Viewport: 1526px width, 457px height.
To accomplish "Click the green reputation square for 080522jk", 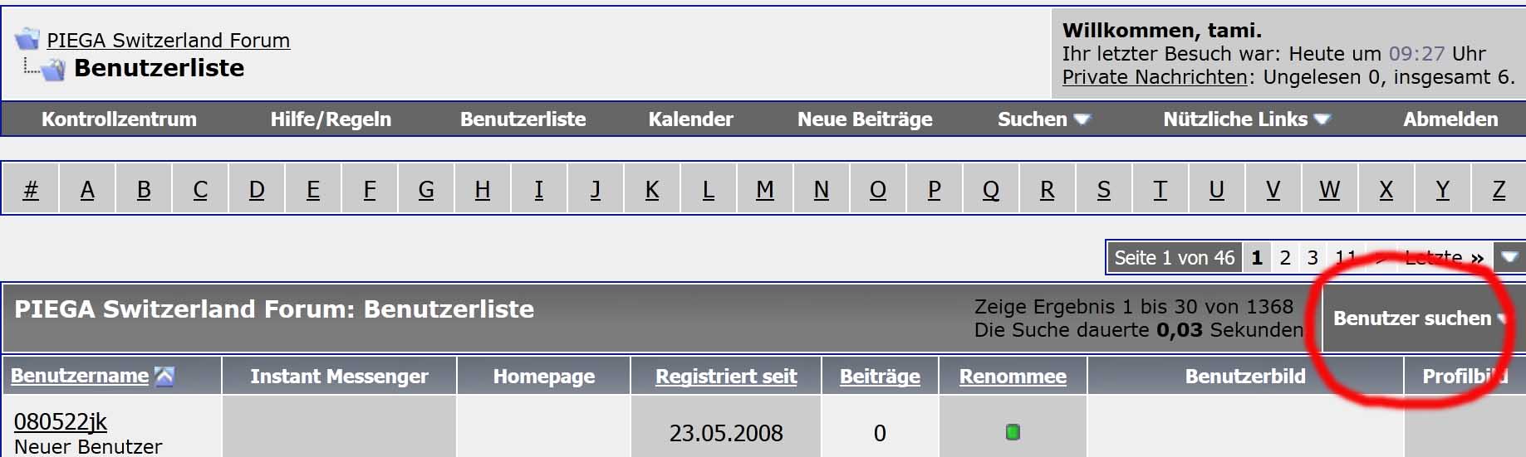I will tap(1012, 432).
